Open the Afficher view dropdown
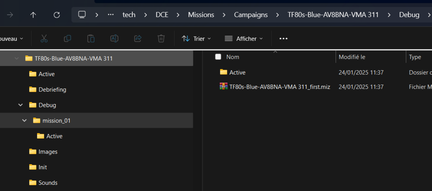 [x=244, y=39]
